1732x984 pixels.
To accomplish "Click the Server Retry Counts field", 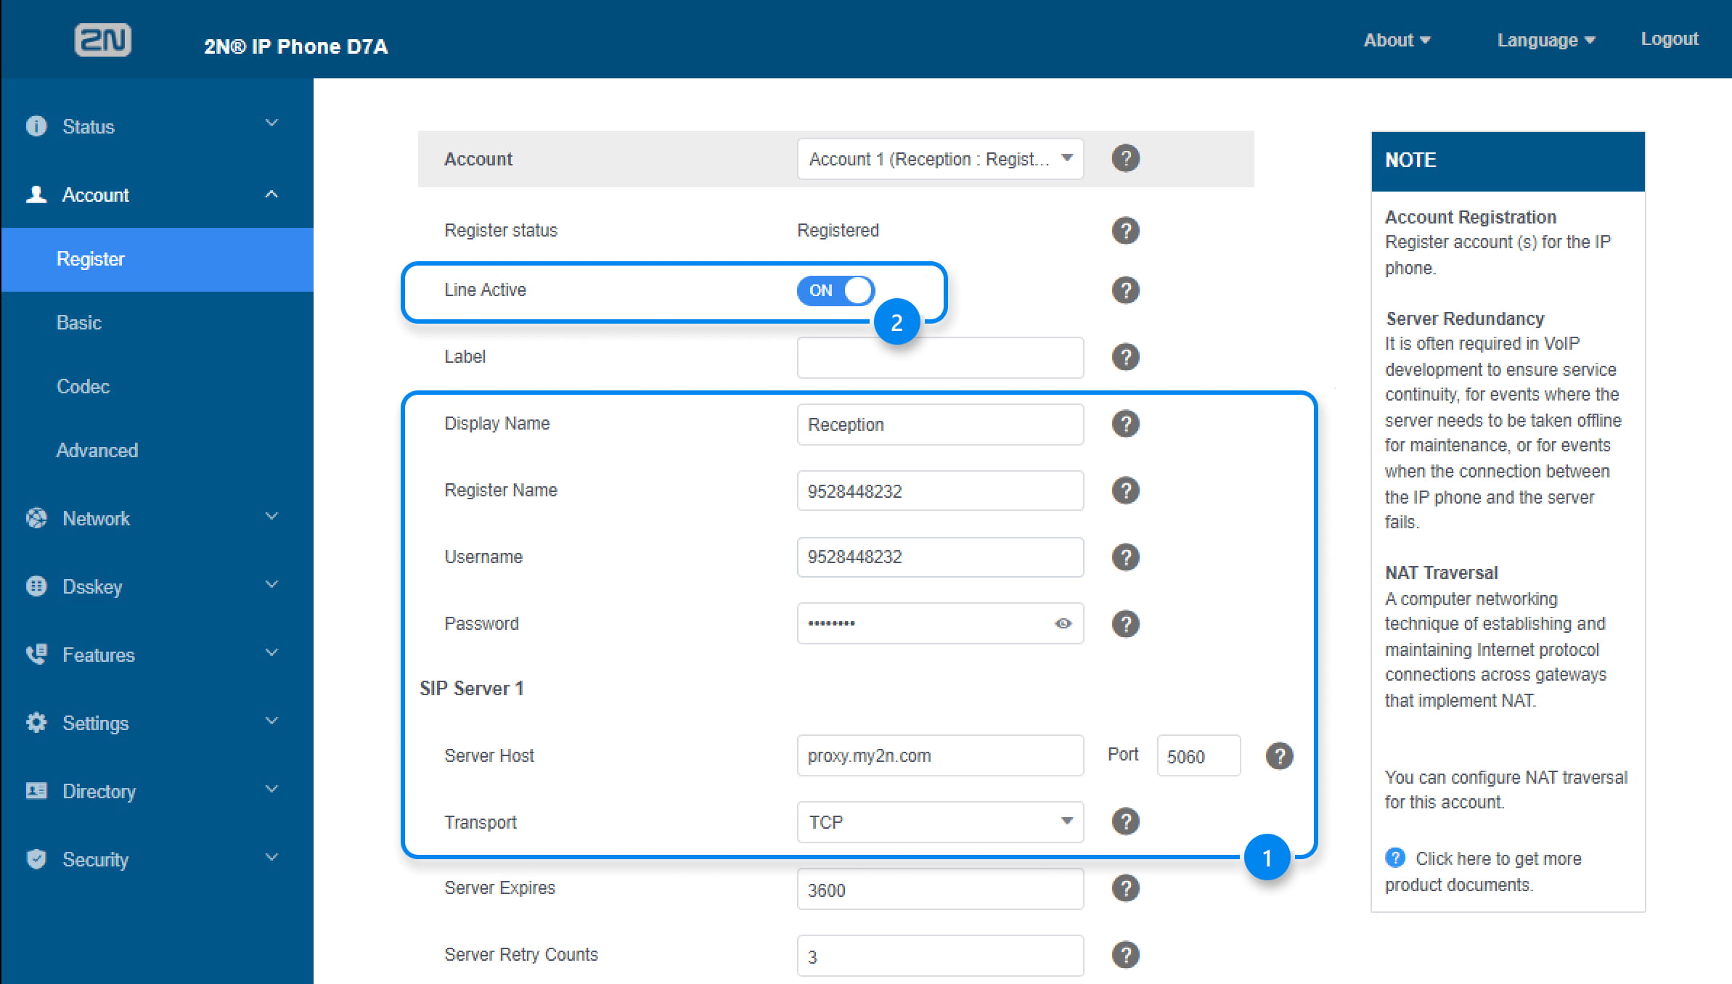I will point(940,956).
